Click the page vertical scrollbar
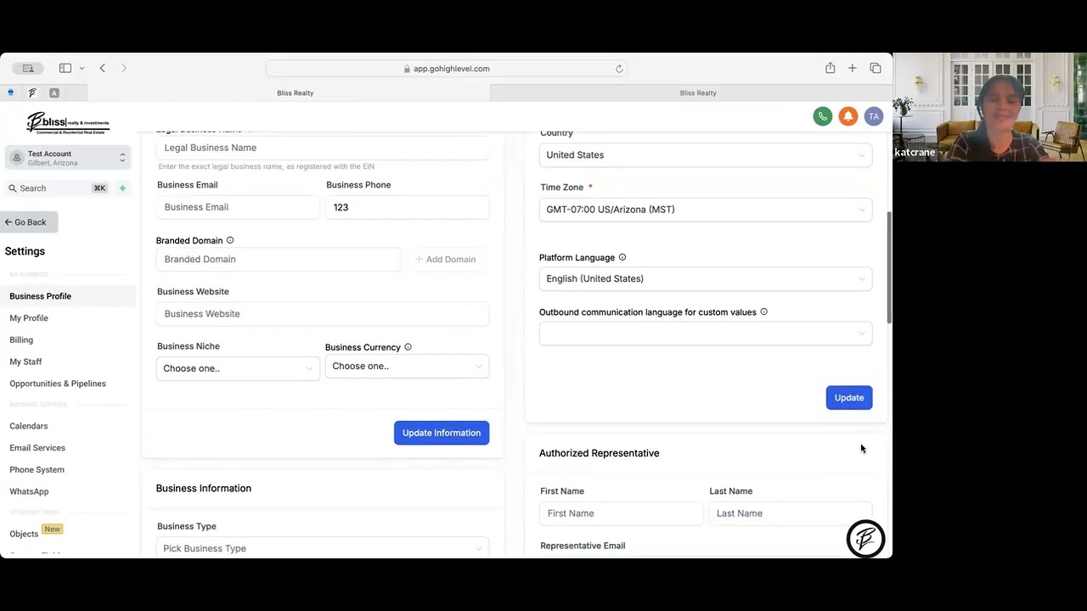 889,267
